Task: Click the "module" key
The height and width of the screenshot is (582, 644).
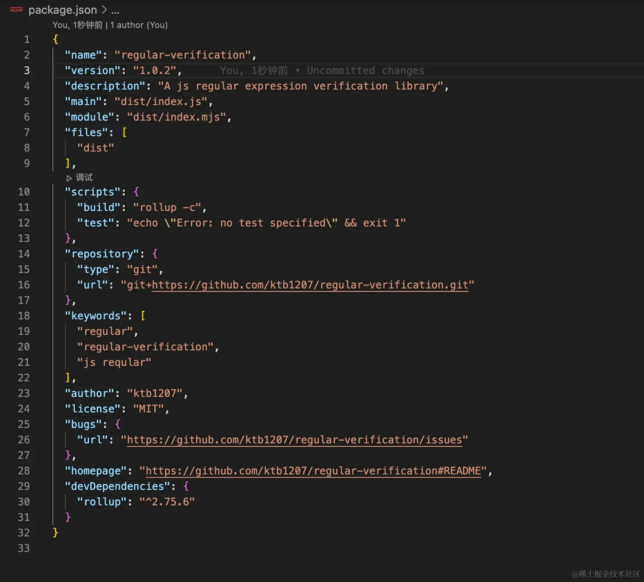Action: click(89, 117)
